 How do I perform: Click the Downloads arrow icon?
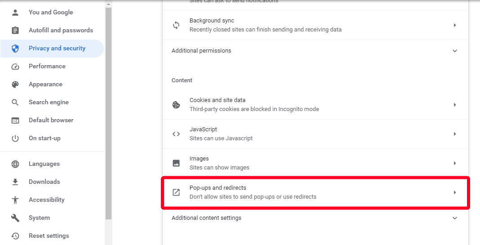(x=15, y=182)
